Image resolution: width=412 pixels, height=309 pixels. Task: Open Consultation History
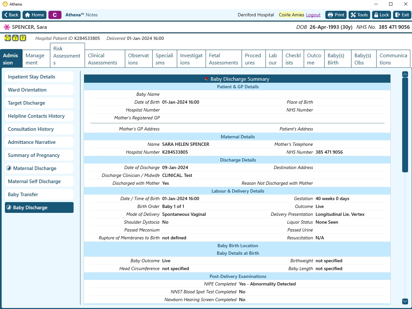(39, 129)
